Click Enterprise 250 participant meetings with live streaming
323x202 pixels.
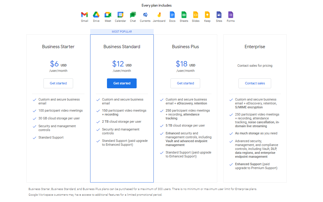point(257,120)
